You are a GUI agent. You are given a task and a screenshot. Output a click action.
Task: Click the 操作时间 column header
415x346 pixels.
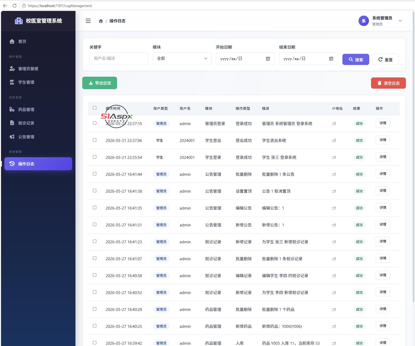pos(113,108)
